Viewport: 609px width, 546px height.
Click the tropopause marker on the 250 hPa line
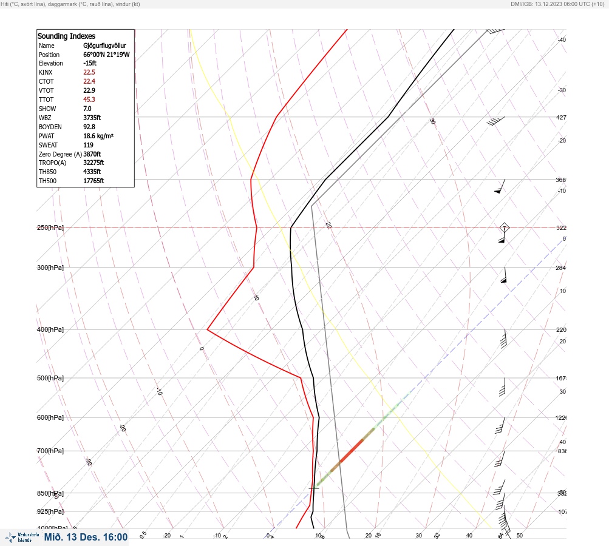[x=504, y=227]
